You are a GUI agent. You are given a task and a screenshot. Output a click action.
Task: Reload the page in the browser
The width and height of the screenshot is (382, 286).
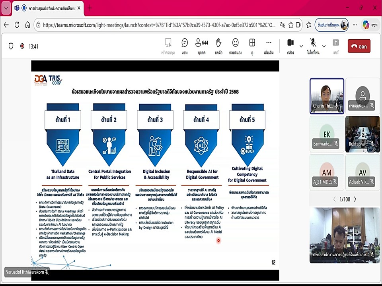pyautogui.click(x=17, y=25)
